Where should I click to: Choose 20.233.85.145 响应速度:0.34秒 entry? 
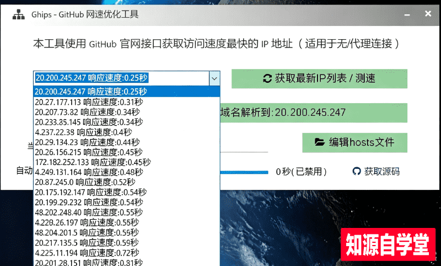click(x=127, y=122)
